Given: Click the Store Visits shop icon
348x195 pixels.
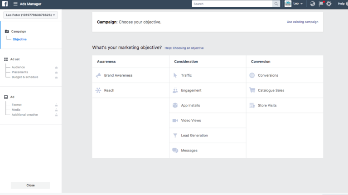Looking at the screenshot, I should click(252, 105).
